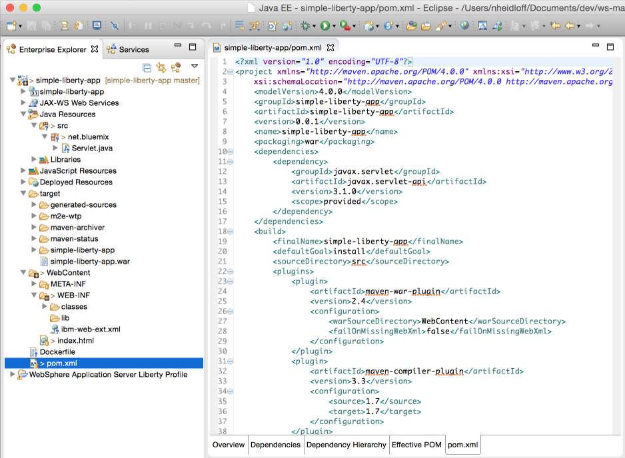Fold the build block at line 18
The height and width of the screenshot is (458, 625).
click(x=231, y=232)
